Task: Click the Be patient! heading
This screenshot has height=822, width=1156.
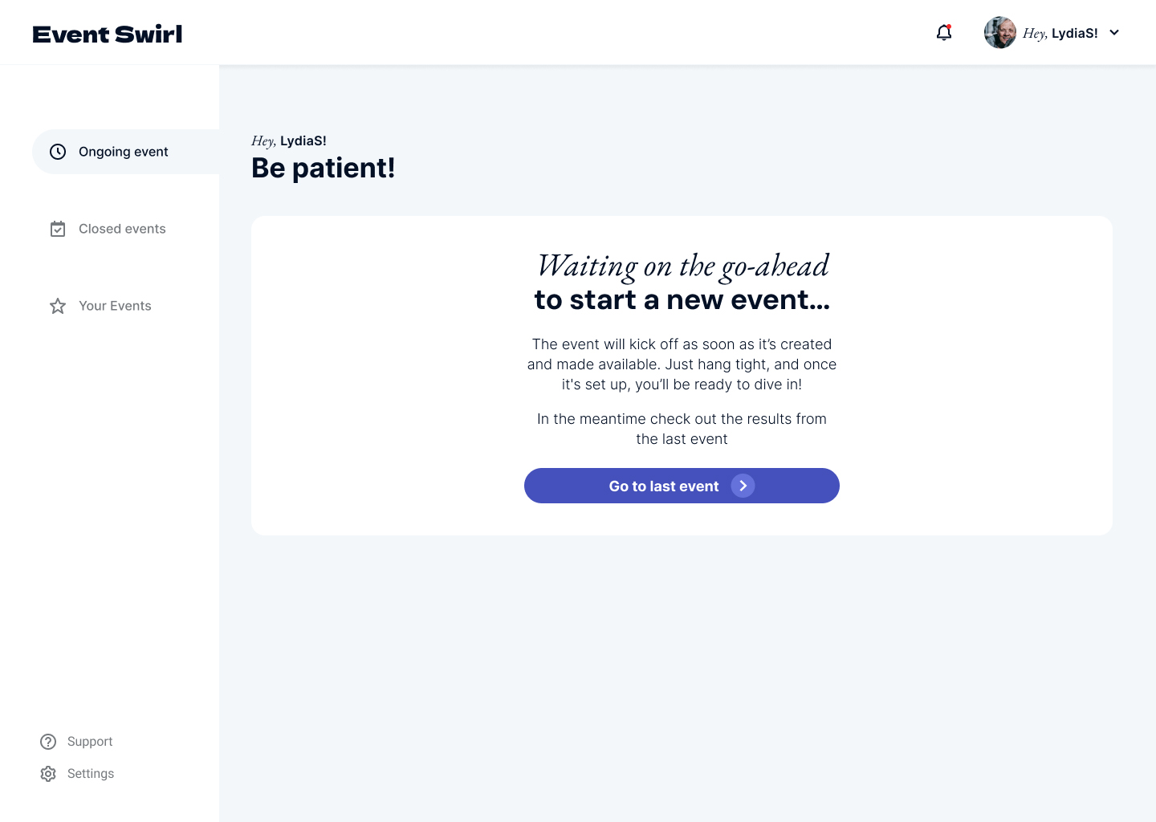Action: (324, 168)
